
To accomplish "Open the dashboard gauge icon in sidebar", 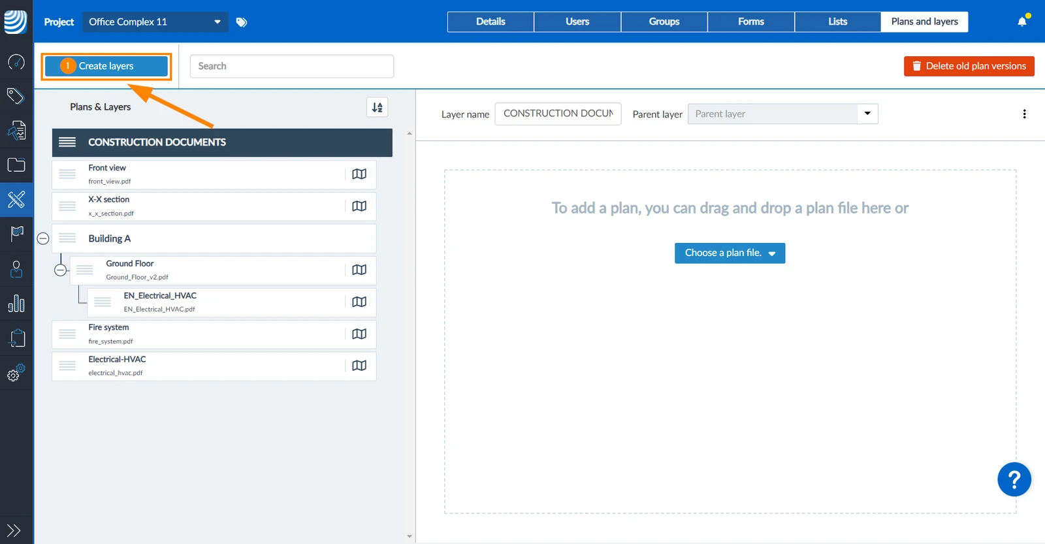I will 16,62.
